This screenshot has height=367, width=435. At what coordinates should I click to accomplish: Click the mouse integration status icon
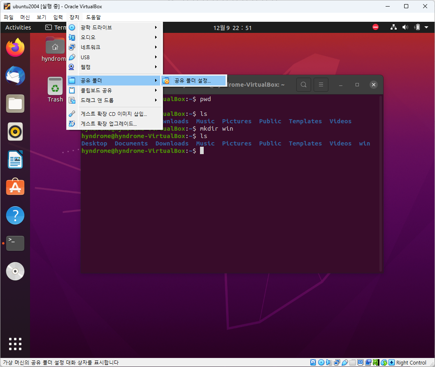click(384, 362)
